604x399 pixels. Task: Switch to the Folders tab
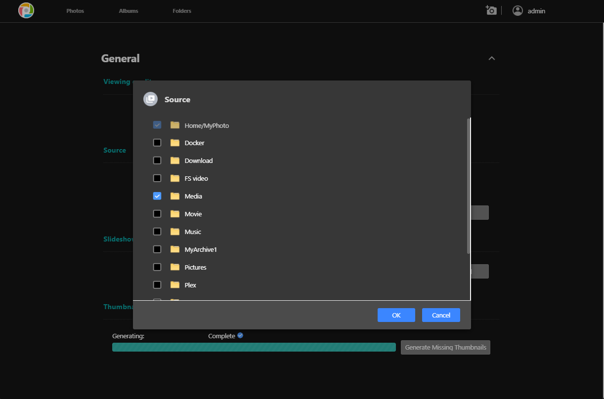point(182,11)
